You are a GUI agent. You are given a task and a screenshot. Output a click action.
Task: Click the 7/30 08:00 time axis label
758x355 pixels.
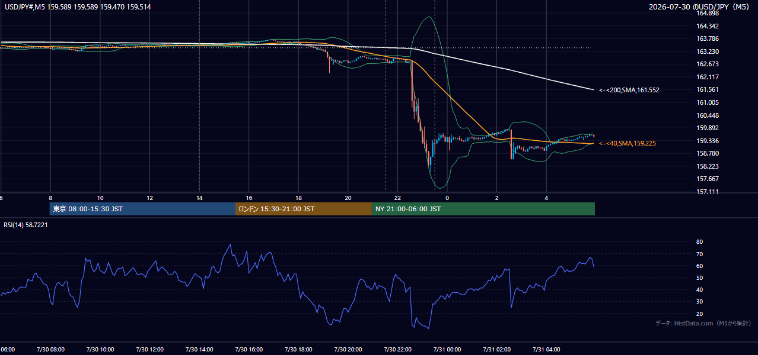click(50, 350)
